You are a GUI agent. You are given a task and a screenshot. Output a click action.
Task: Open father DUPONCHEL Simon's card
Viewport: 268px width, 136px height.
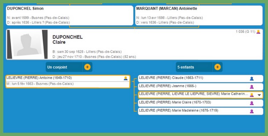(69, 15)
